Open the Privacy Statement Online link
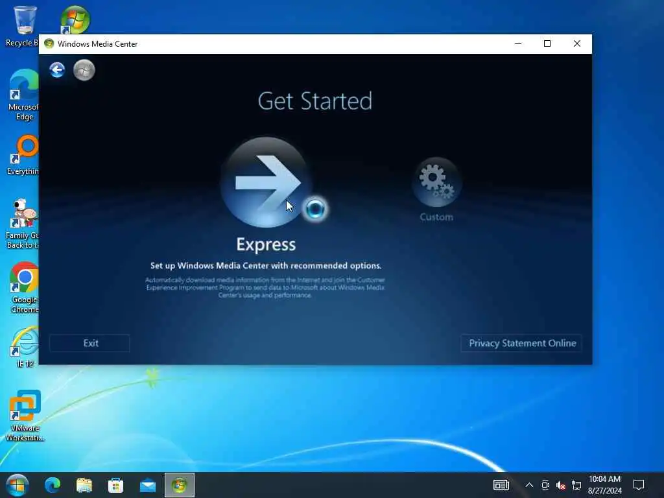The height and width of the screenshot is (498, 664). 521,343
